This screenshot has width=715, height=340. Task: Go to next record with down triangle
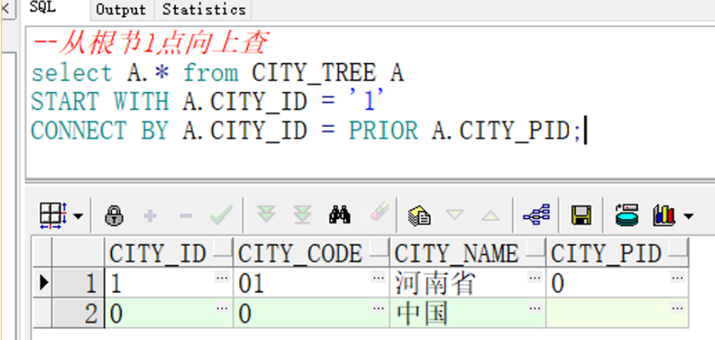pos(455,215)
